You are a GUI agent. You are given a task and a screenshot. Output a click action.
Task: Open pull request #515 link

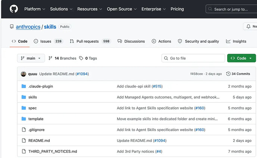pos(157,86)
